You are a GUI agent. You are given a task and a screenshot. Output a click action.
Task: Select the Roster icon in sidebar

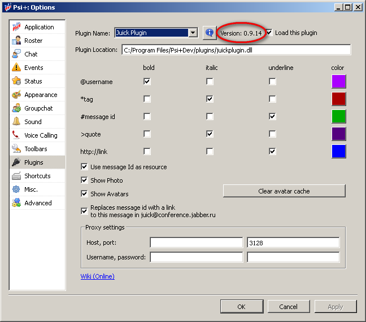tap(16, 41)
